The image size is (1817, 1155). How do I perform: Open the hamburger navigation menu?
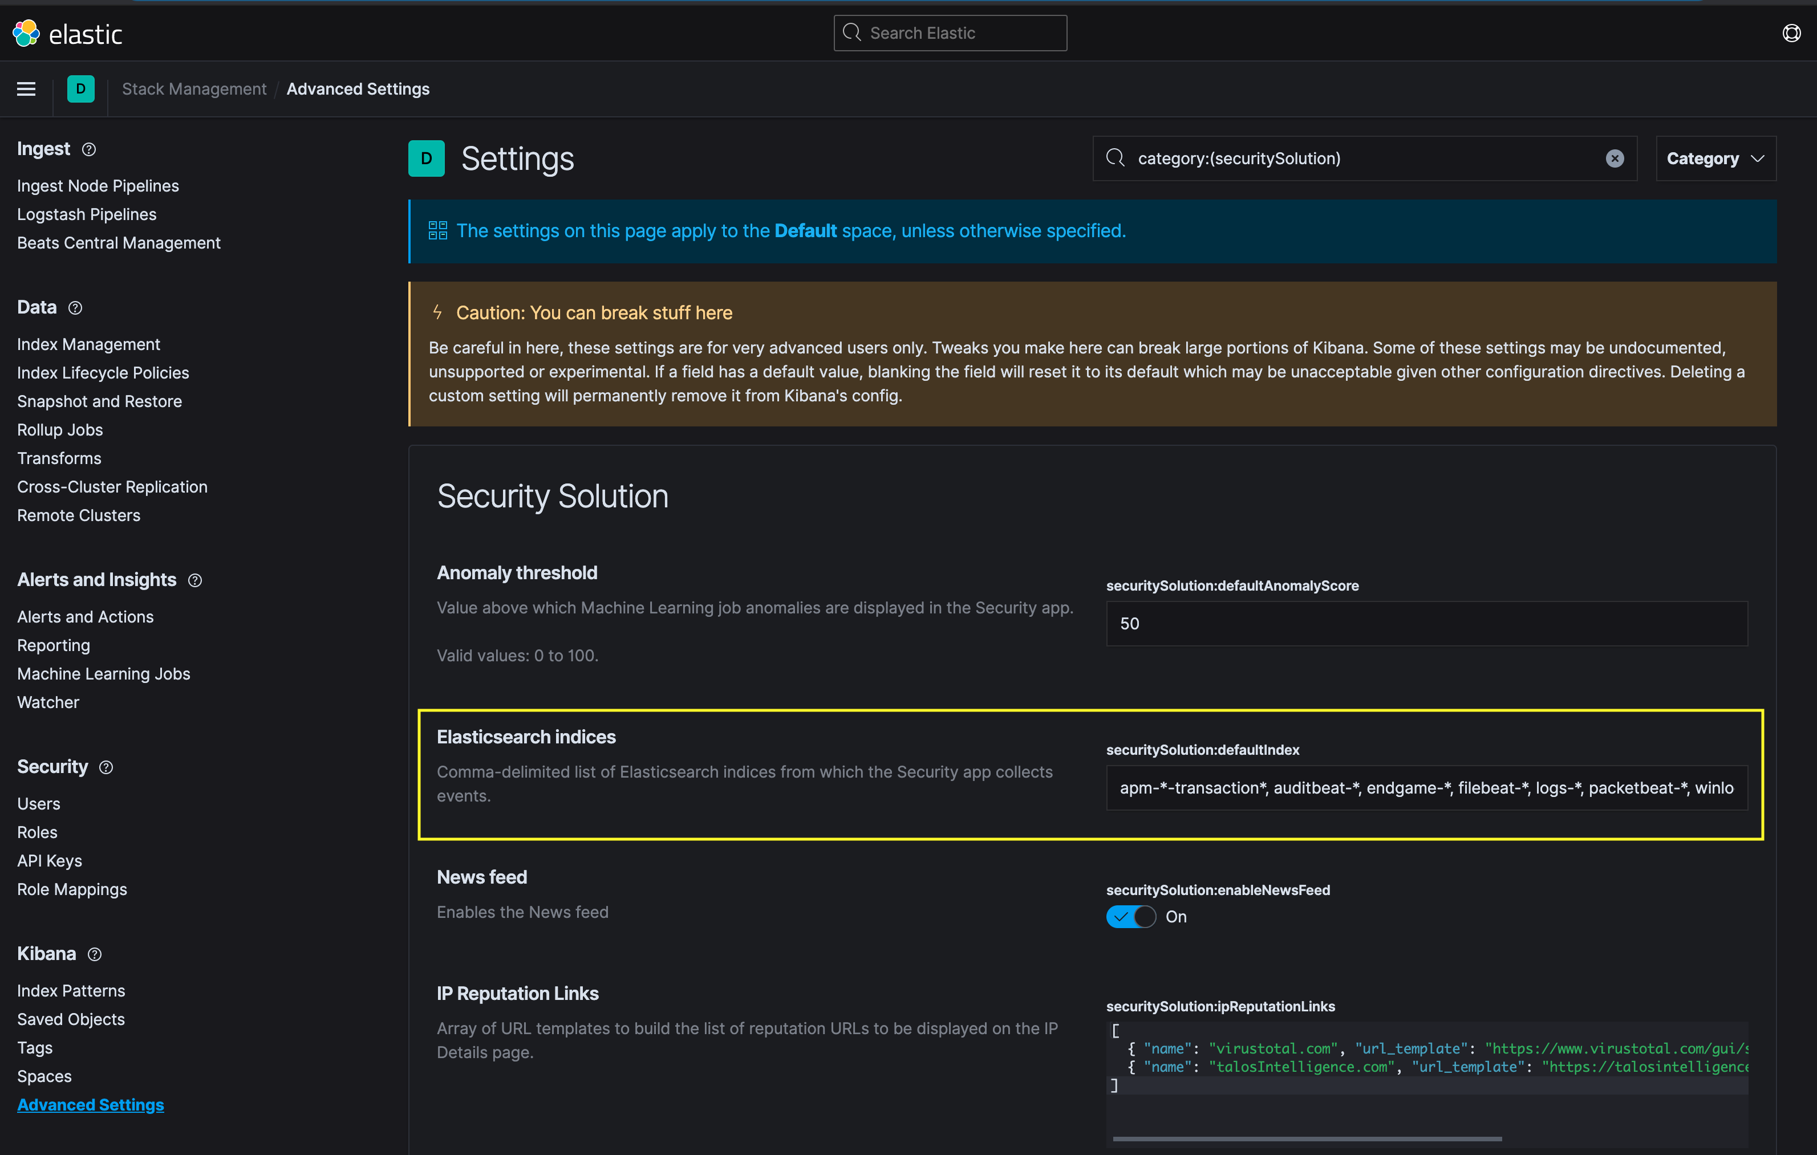click(26, 89)
